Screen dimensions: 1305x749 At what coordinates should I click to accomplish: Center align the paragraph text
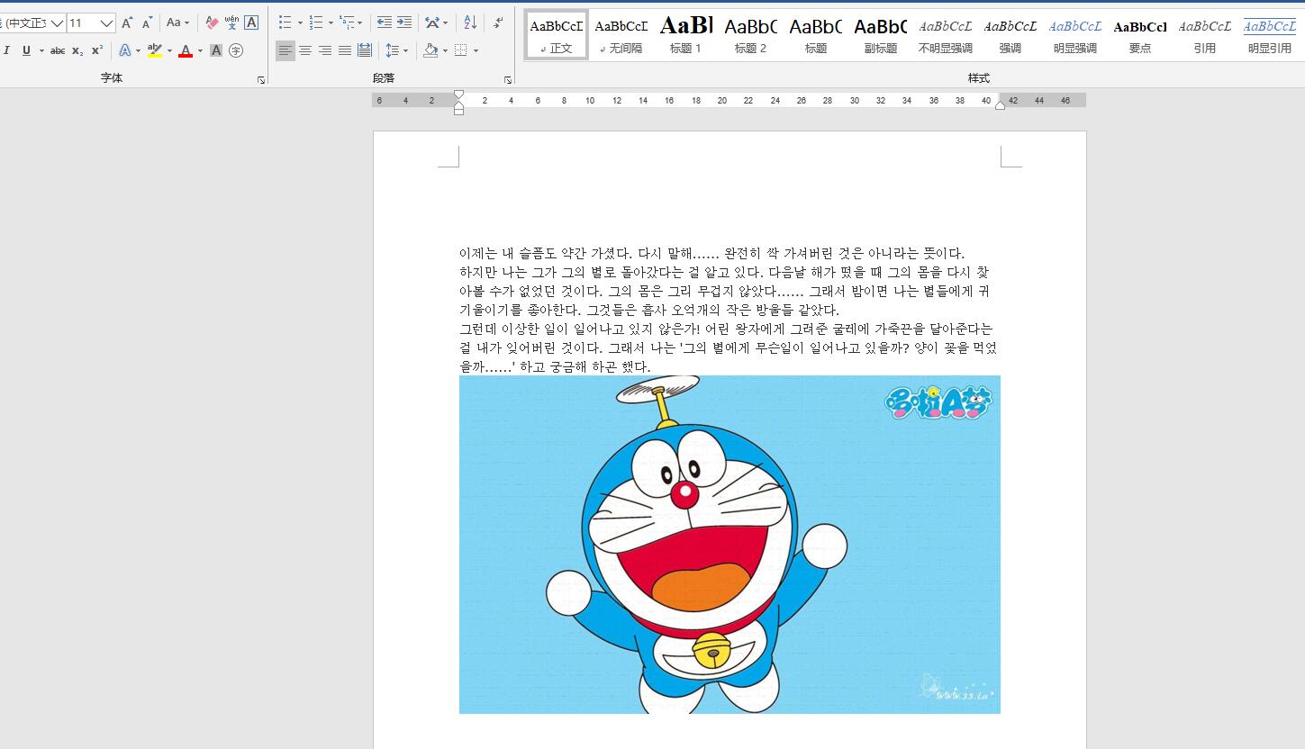pos(305,50)
